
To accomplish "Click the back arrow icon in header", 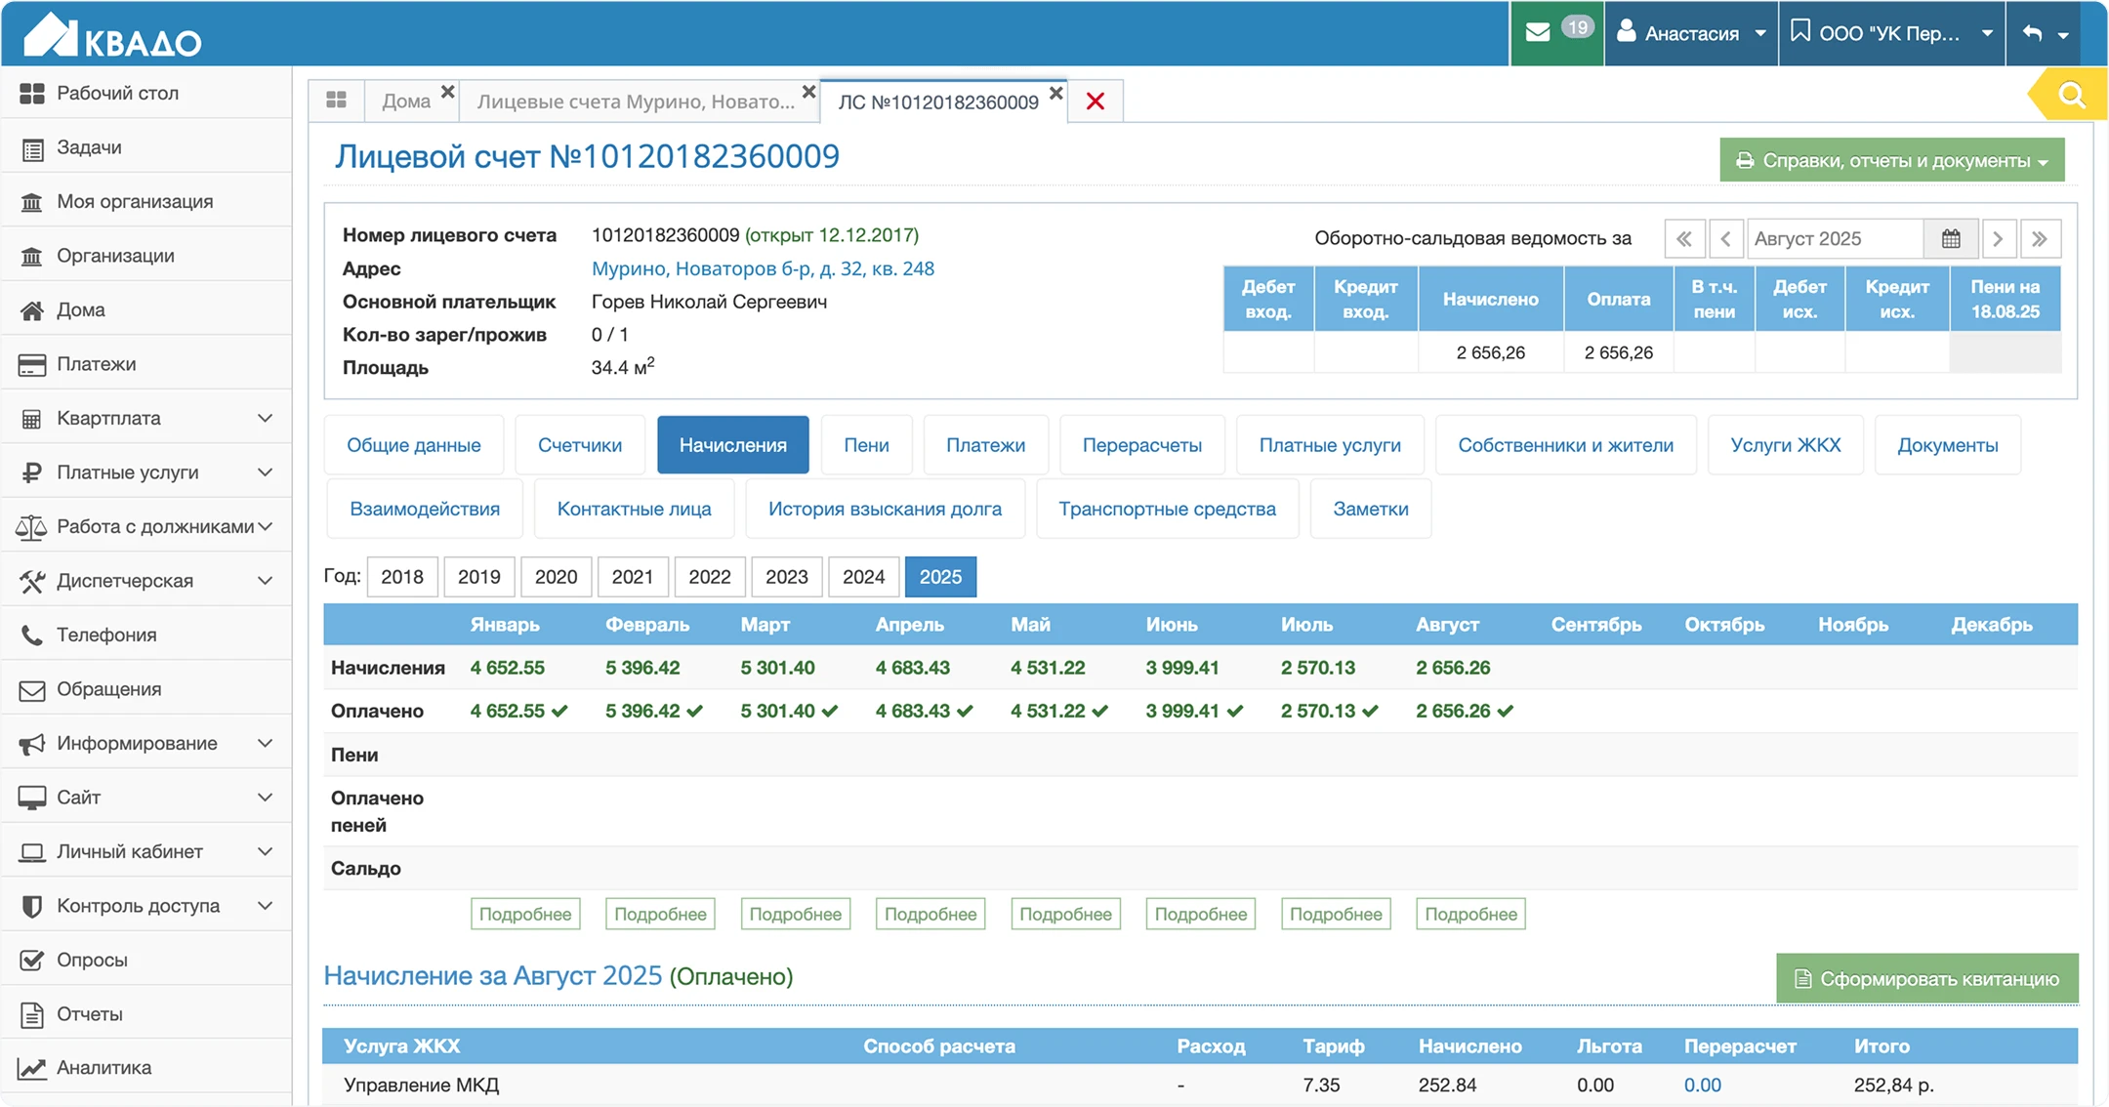I will 2033,33.
